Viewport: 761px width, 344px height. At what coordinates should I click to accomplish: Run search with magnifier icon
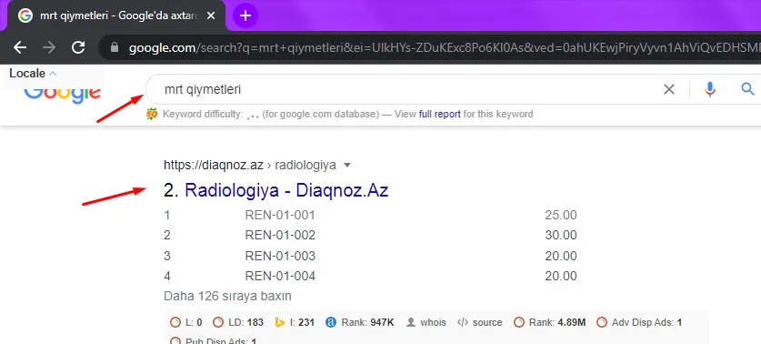[x=747, y=89]
